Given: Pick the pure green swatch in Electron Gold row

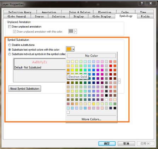Looking at the screenshot, I should tap(81, 70).
